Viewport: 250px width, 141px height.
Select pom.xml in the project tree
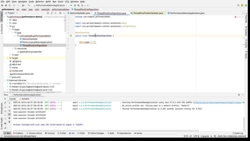16,77
